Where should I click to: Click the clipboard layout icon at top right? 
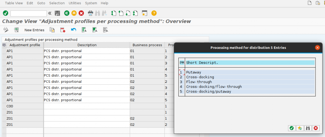point(318,3)
